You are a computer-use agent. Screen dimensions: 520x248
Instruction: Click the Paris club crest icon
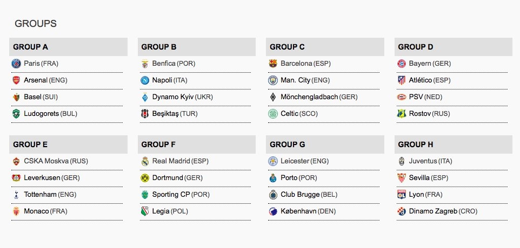(x=16, y=64)
